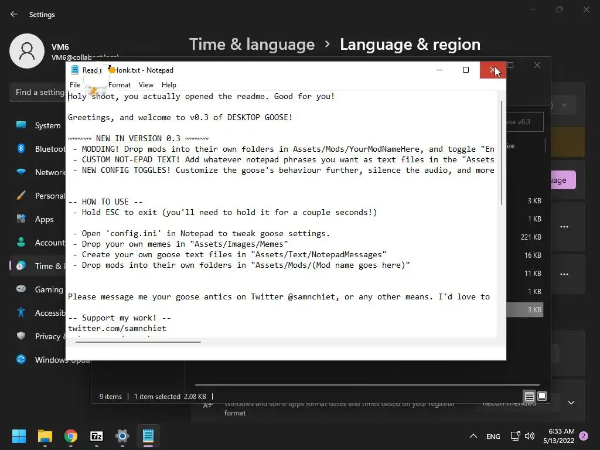
Task: Open File Explorer from the taskbar
Action: (x=45, y=436)
